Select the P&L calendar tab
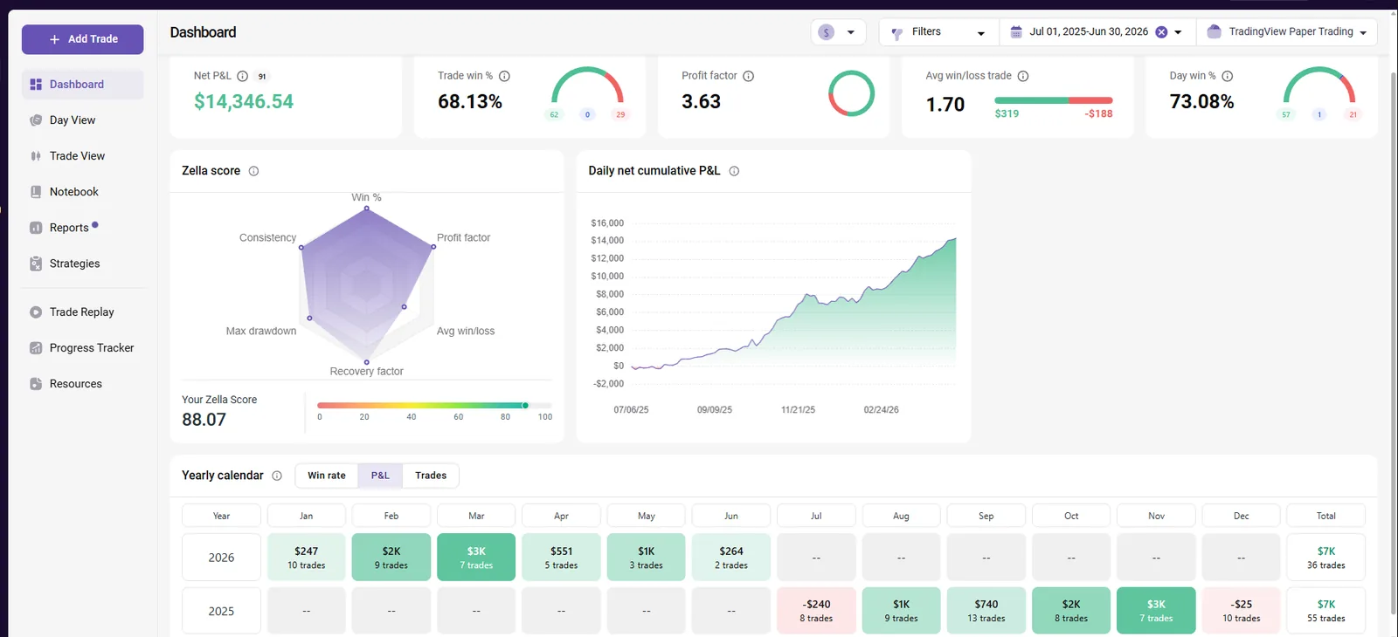The height and width of the screenshot is (637, 1398). pos(380,476)
